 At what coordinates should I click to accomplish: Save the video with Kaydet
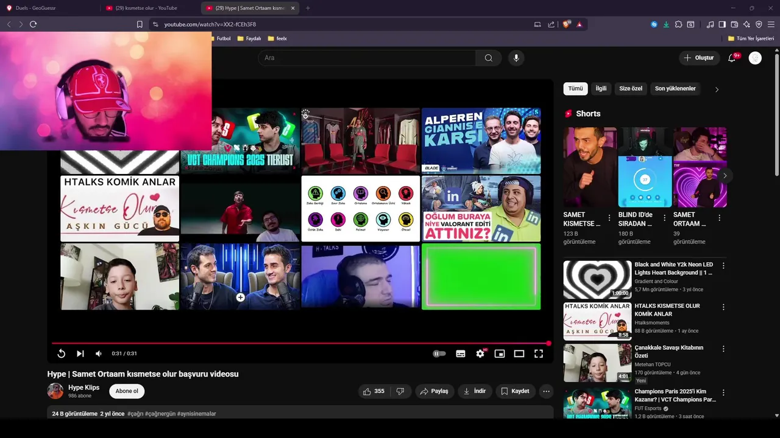[x=515, y=391]
